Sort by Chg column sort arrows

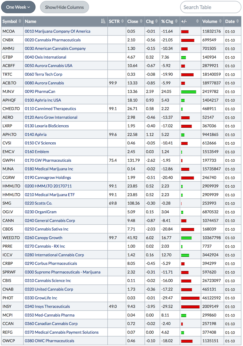157,21
